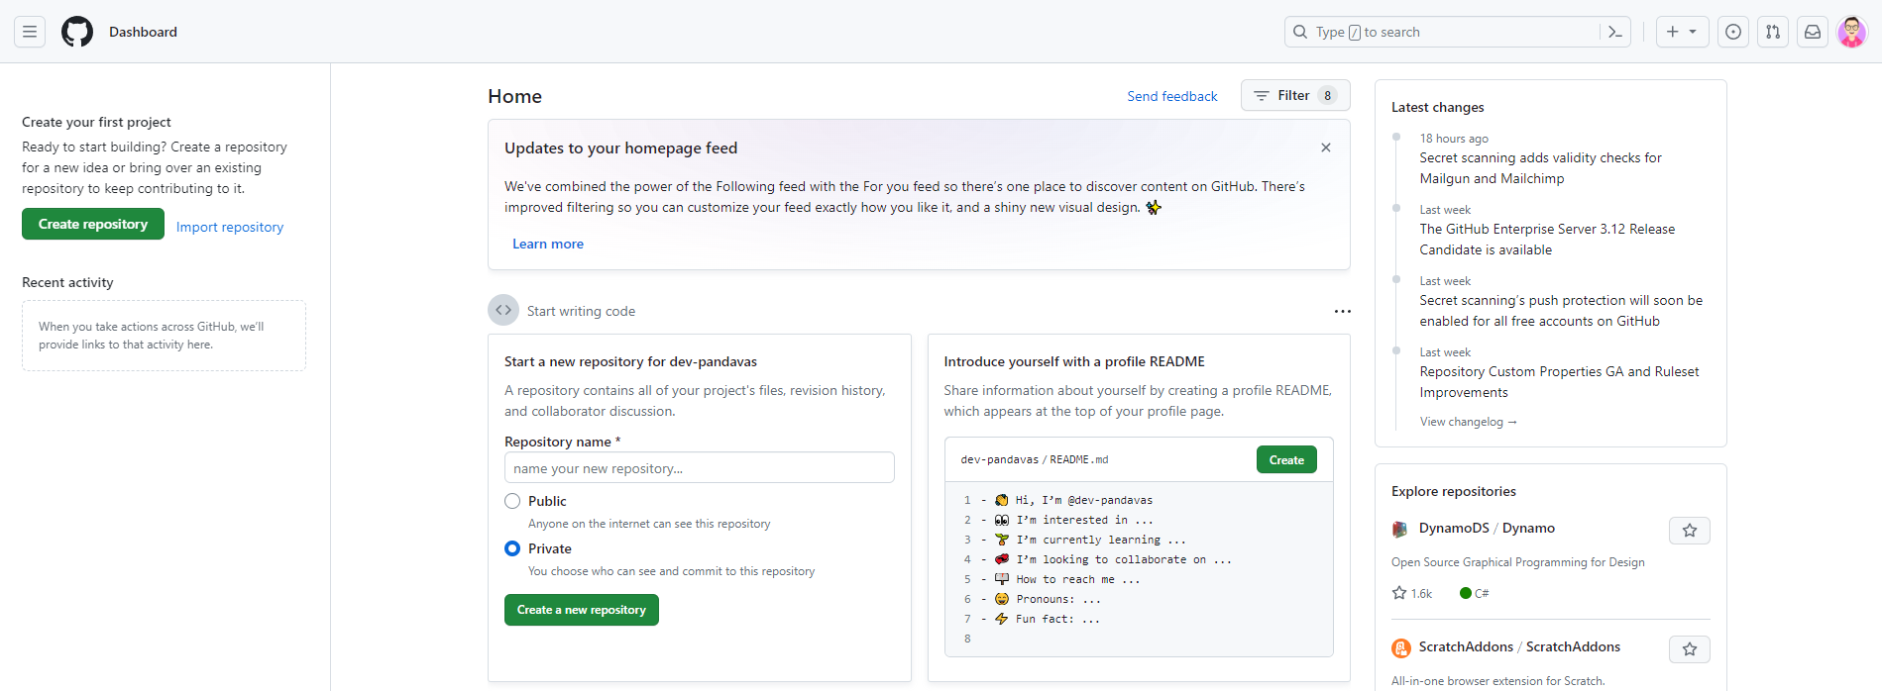1882x691 pixels.
Task: Click README line 'I'm looking to collaborate on ...'
Action: 1113,559
